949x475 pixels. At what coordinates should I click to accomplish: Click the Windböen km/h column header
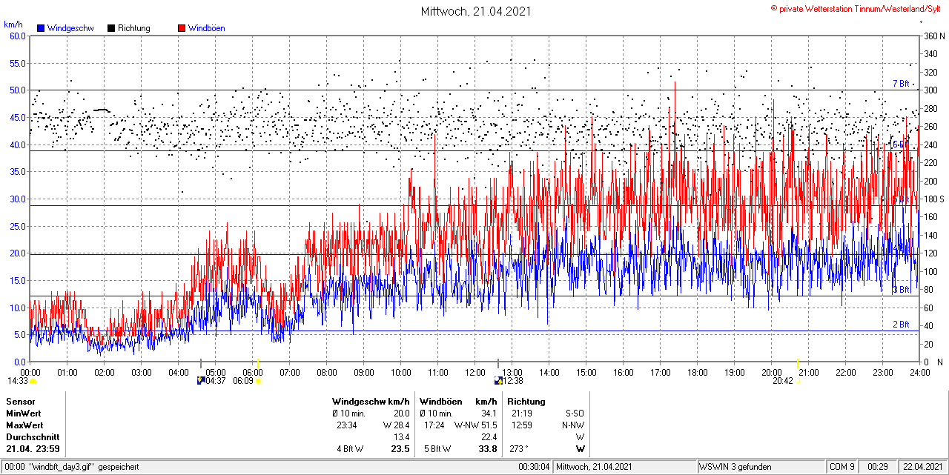coord(458,402)
